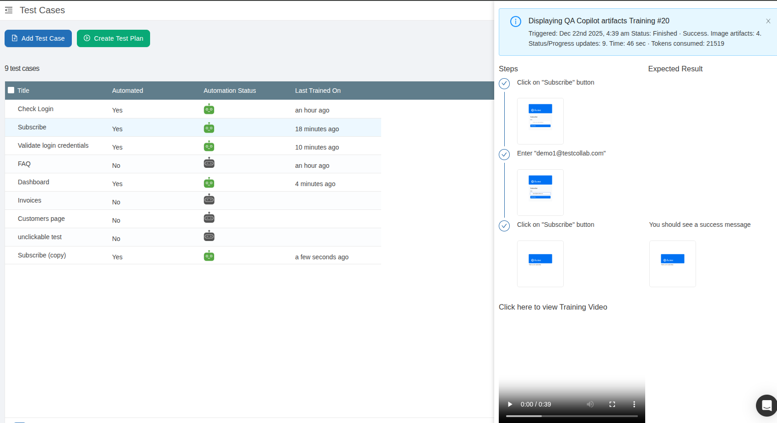The width and height of the screenshot is (777, 423).
Task: Open the Subscribe (copy) test case
Action: tap(42, 255)
